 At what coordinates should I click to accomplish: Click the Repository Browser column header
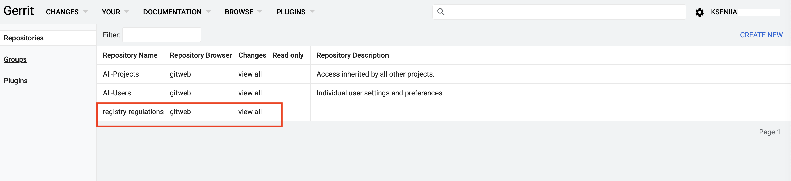pyautogui.click(x=201, y=55)
